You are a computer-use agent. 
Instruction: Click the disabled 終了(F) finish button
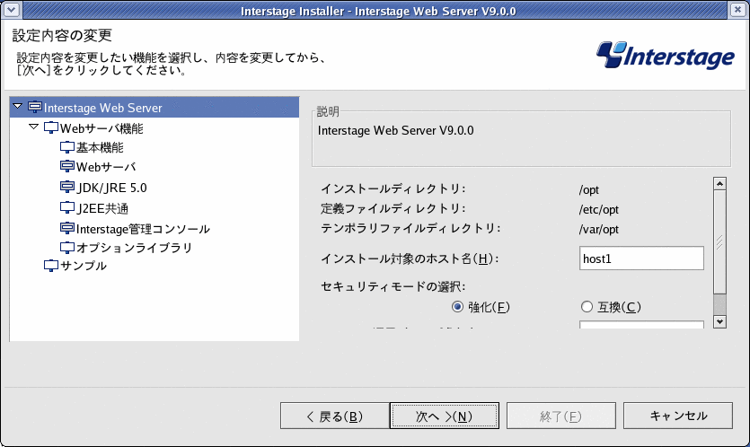click(561, 416)
